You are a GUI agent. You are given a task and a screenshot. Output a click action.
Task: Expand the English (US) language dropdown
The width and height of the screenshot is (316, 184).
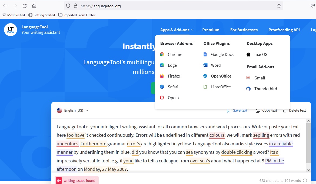[x=72, y=111]
